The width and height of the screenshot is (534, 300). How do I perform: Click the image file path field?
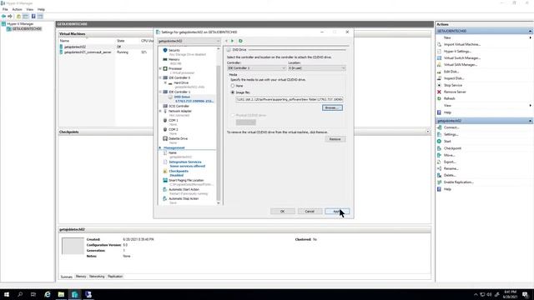coord(290,99)
